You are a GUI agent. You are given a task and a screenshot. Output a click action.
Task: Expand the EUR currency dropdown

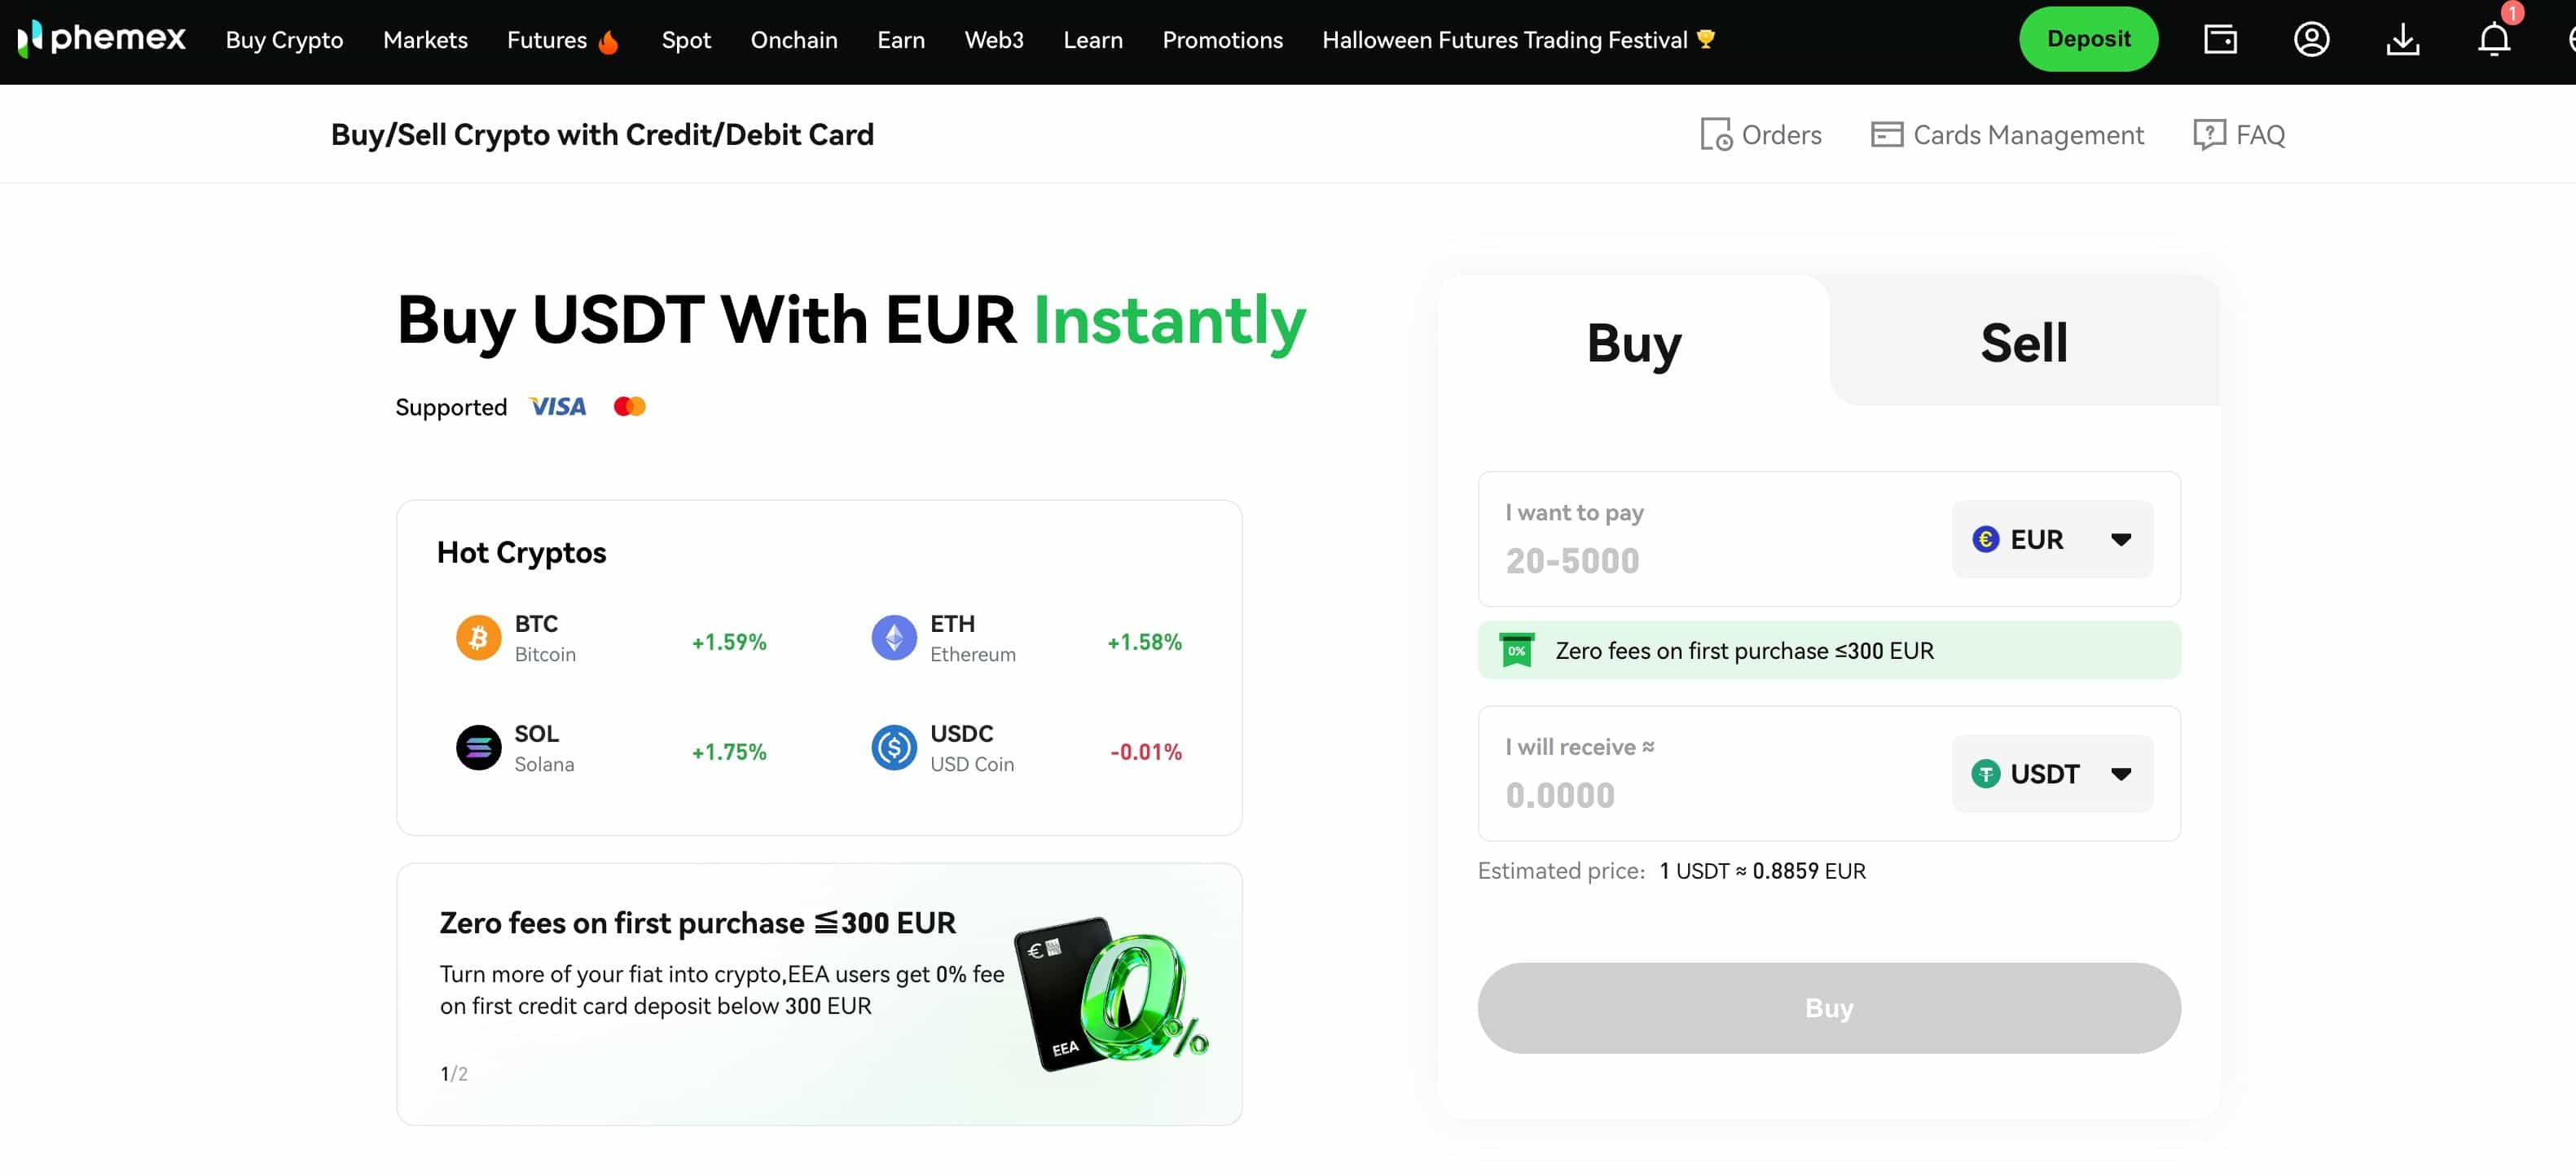click(2052, 540)
